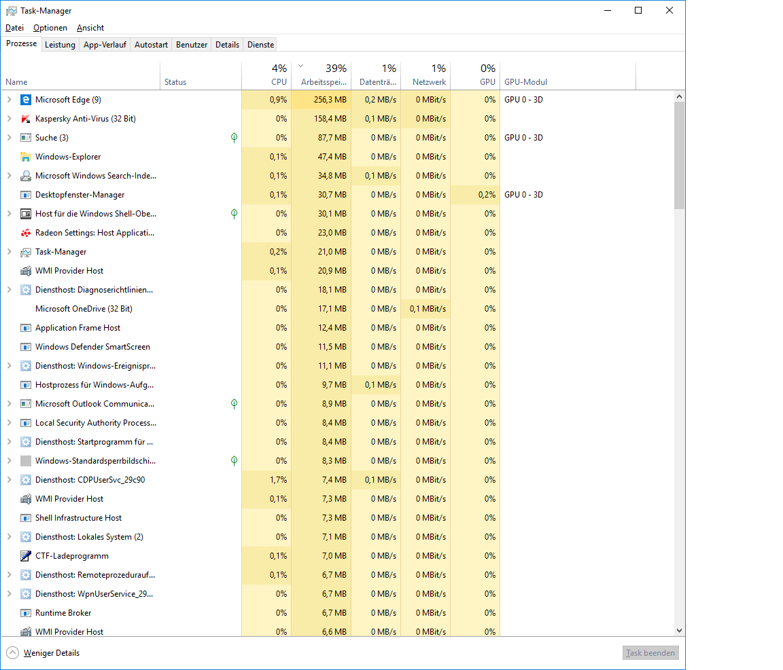Sort by the GPU-Modul column header
The width and height of the screenshot is (783, 670).
pos(568,76)
